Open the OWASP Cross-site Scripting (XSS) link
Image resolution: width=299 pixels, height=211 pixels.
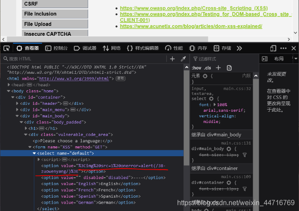(194, 8)
